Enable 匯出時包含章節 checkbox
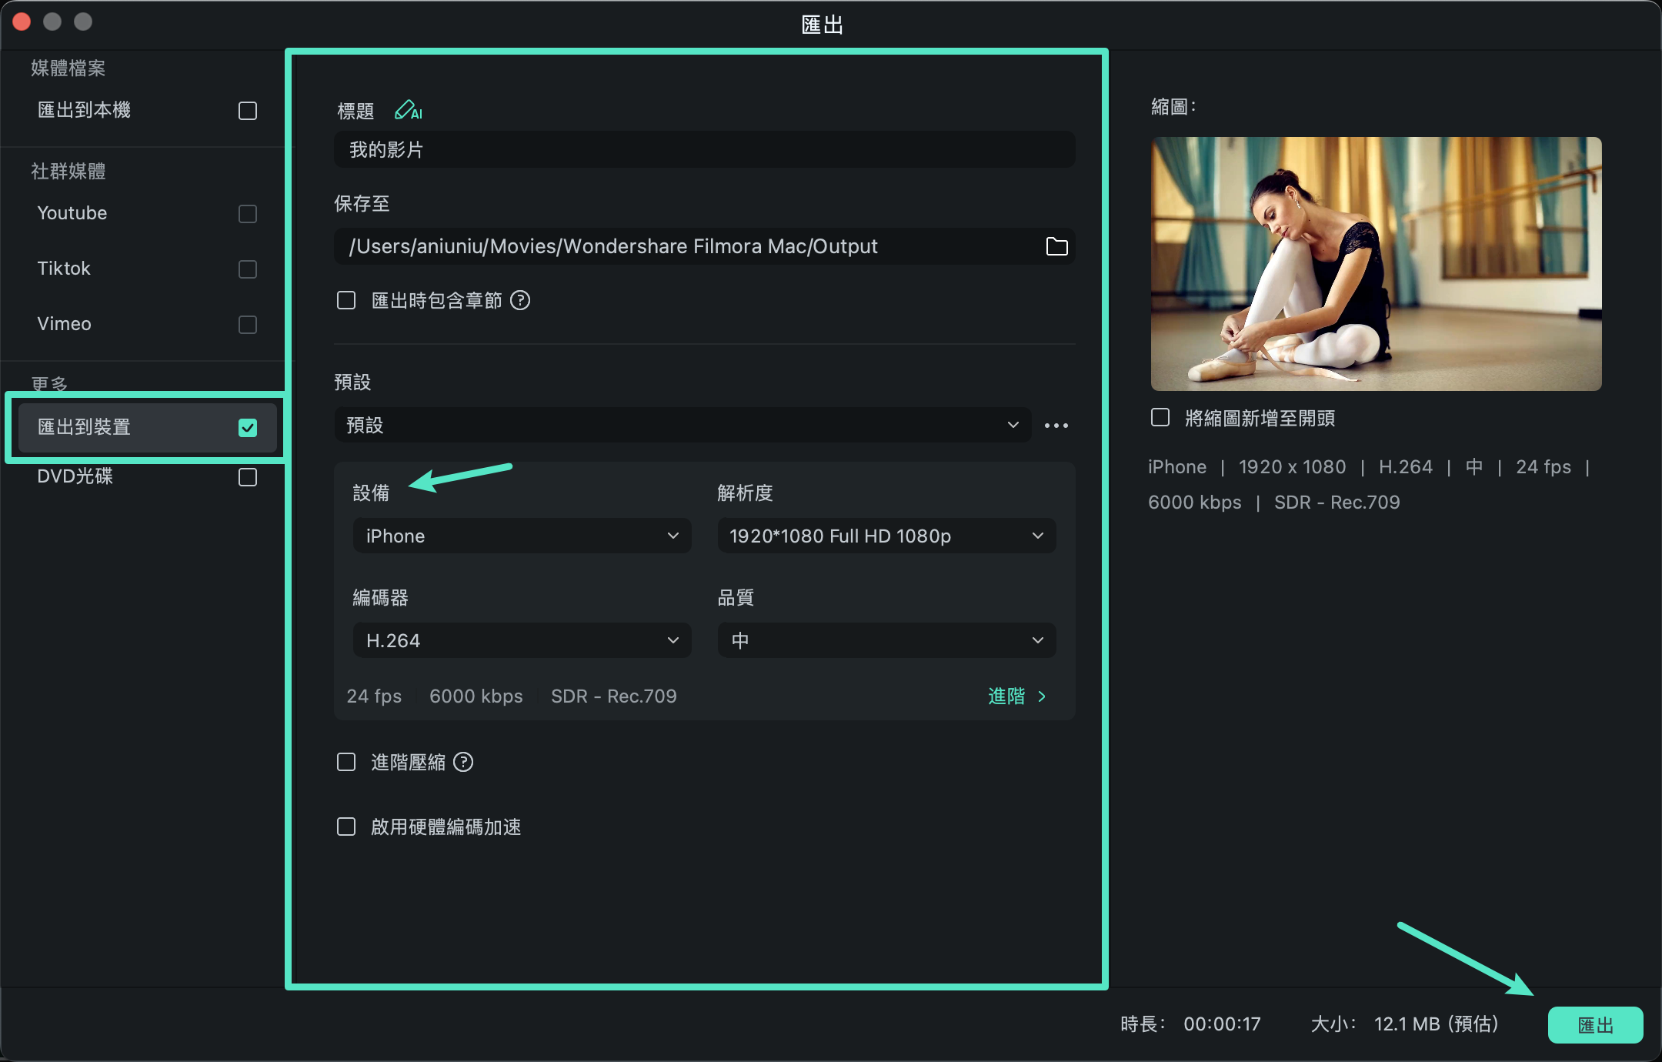The height and width of the screenshot is (1062, 1662). click(346, 300)
